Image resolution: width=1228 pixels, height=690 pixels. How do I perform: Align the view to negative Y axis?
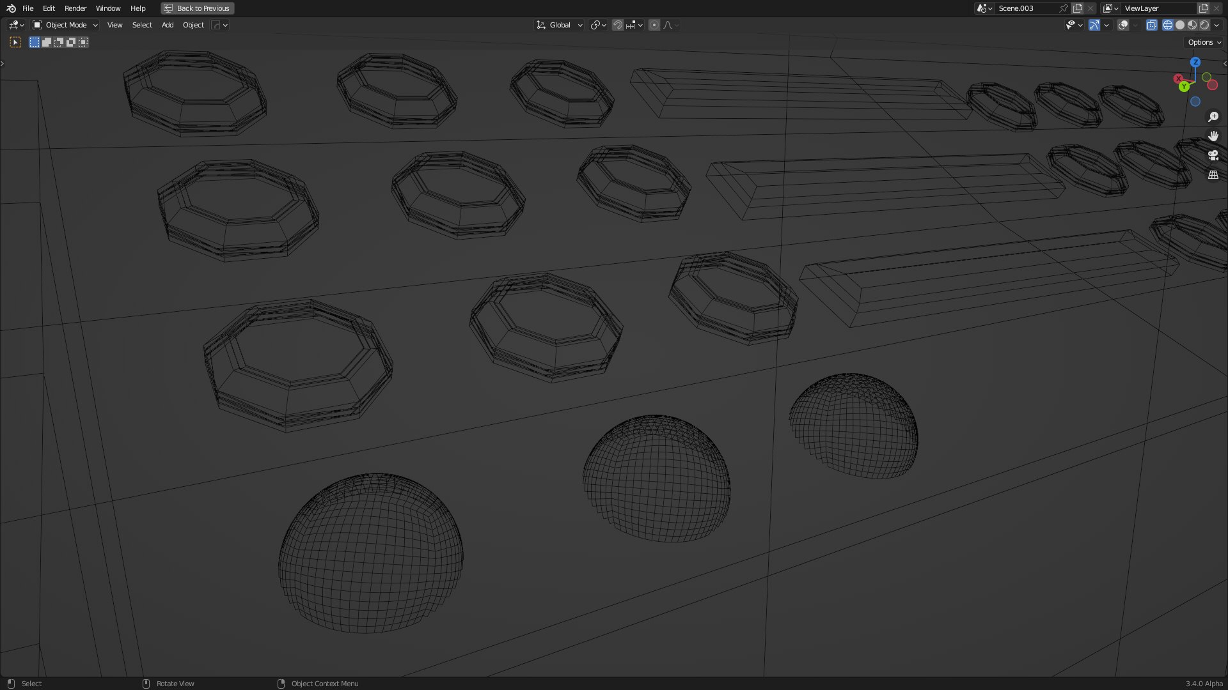tap(1206, 77)
